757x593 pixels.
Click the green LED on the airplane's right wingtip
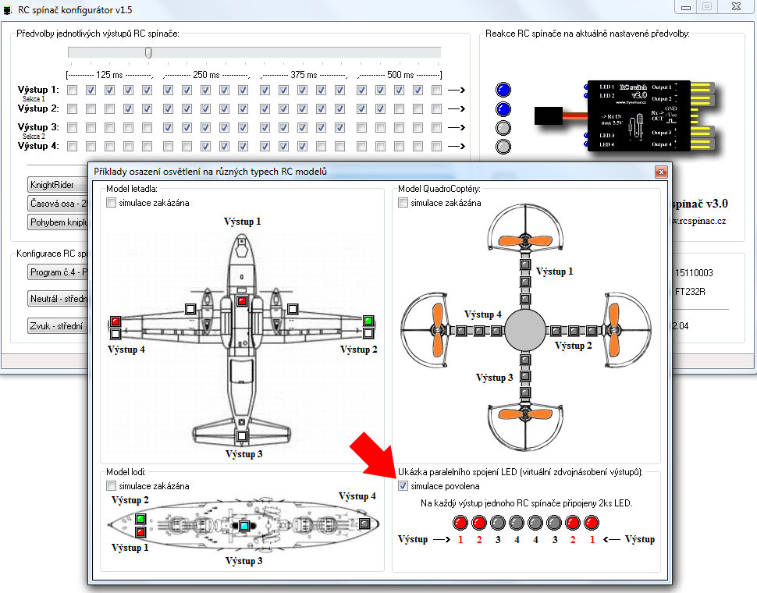click(x=368, y=321)
